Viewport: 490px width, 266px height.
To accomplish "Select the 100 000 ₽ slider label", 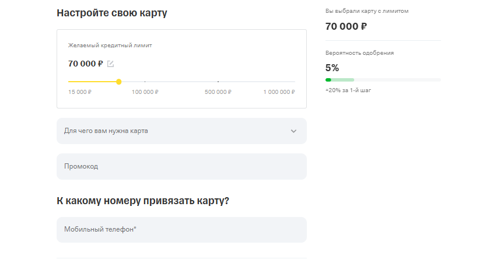I will click(x=145, y=92).
